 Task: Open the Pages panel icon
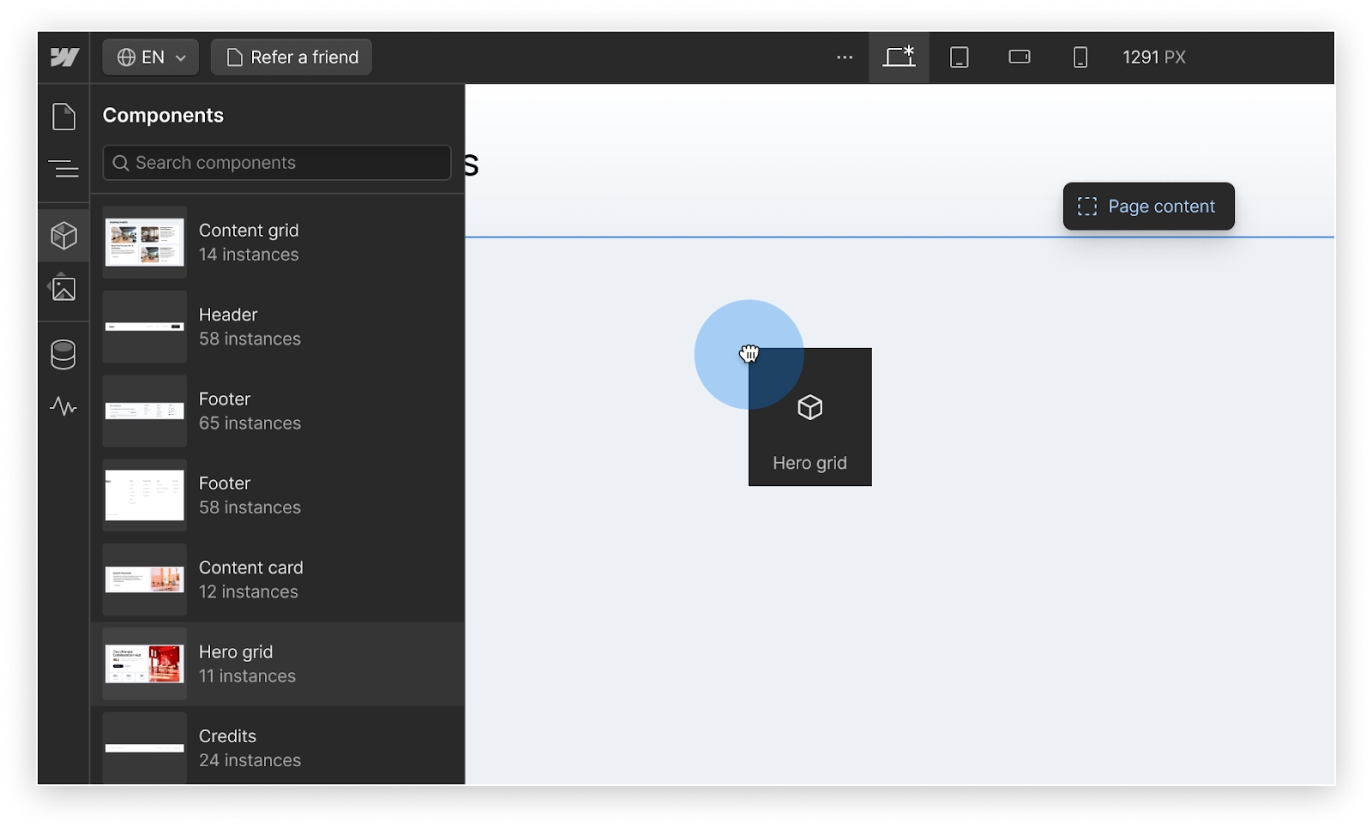64,117
